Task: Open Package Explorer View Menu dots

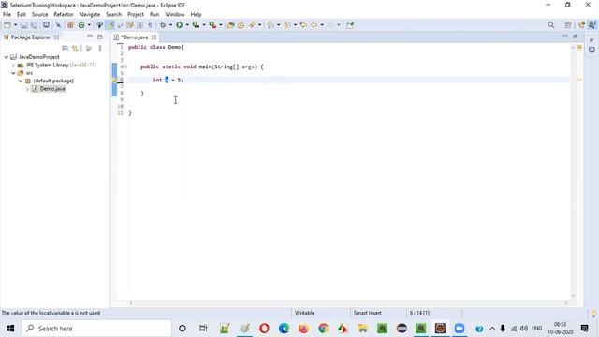Action: pyautogui.click(x=100, y=49)
